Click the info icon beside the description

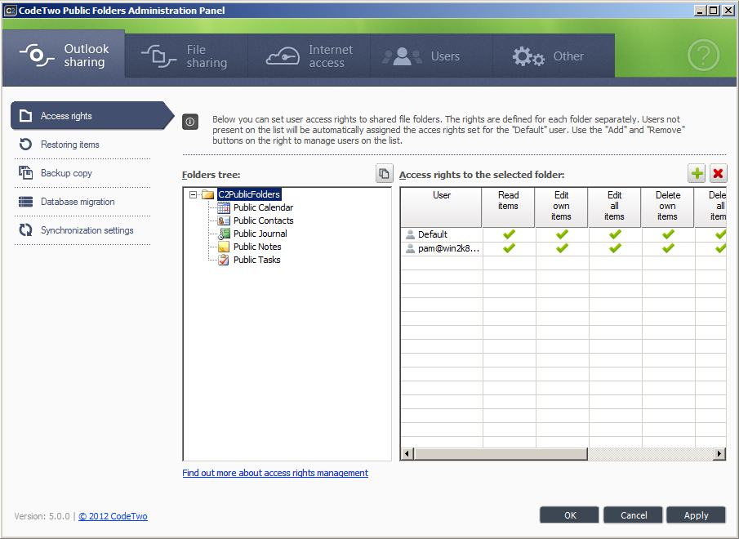(190, 122)
